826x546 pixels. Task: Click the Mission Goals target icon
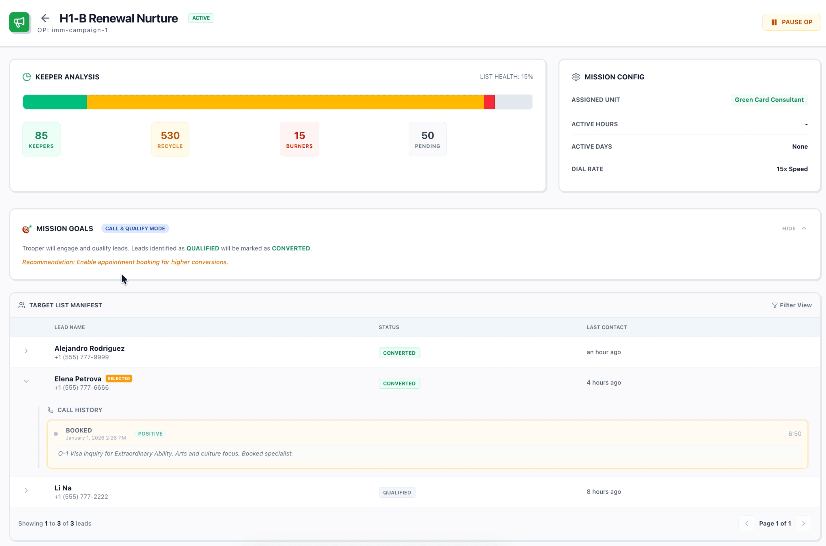(x=27, y=229)
